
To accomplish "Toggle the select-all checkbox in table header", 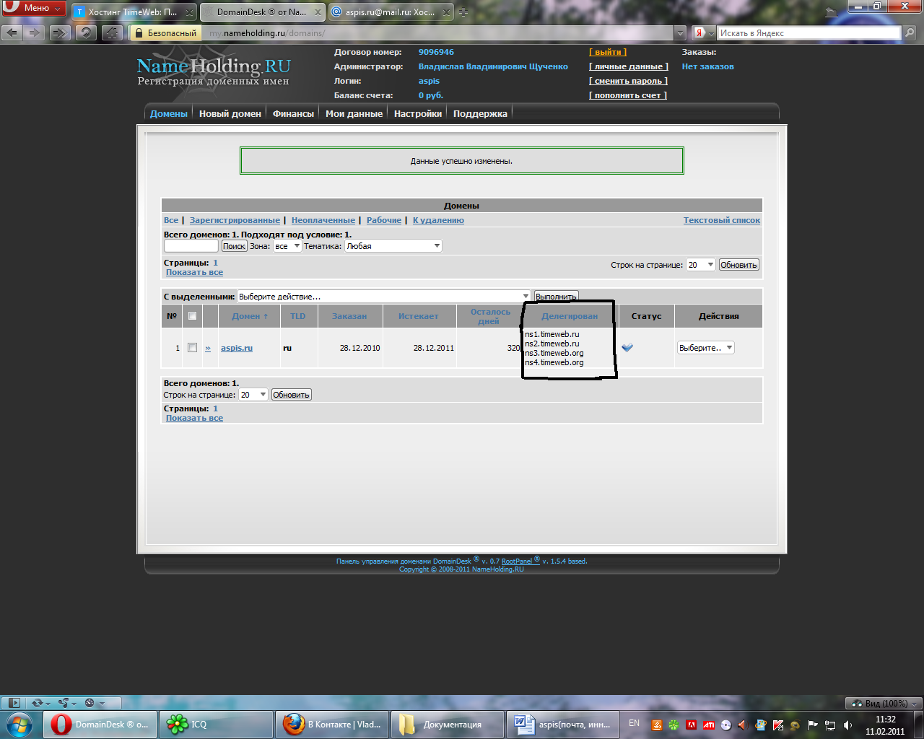I will click(x=192, y=316).
